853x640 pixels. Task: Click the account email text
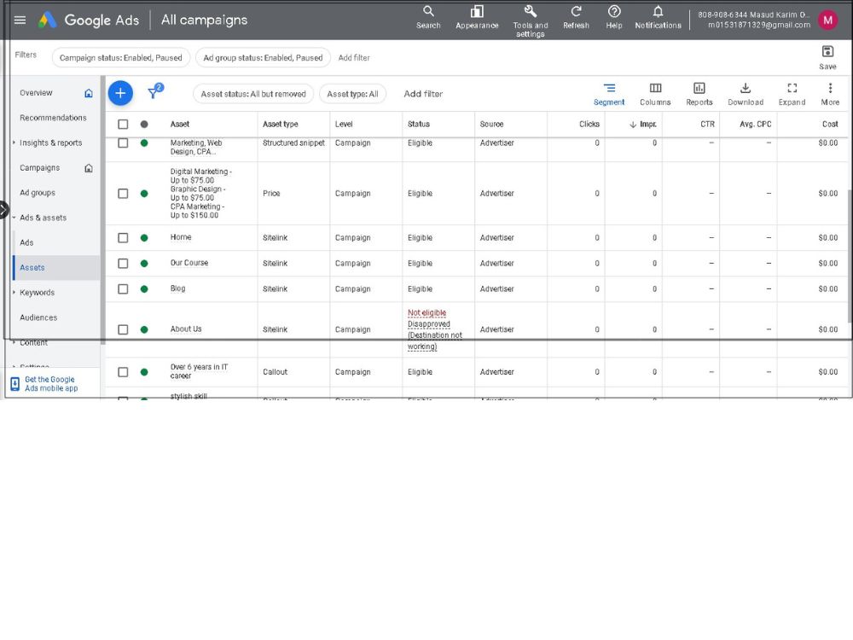759,25
